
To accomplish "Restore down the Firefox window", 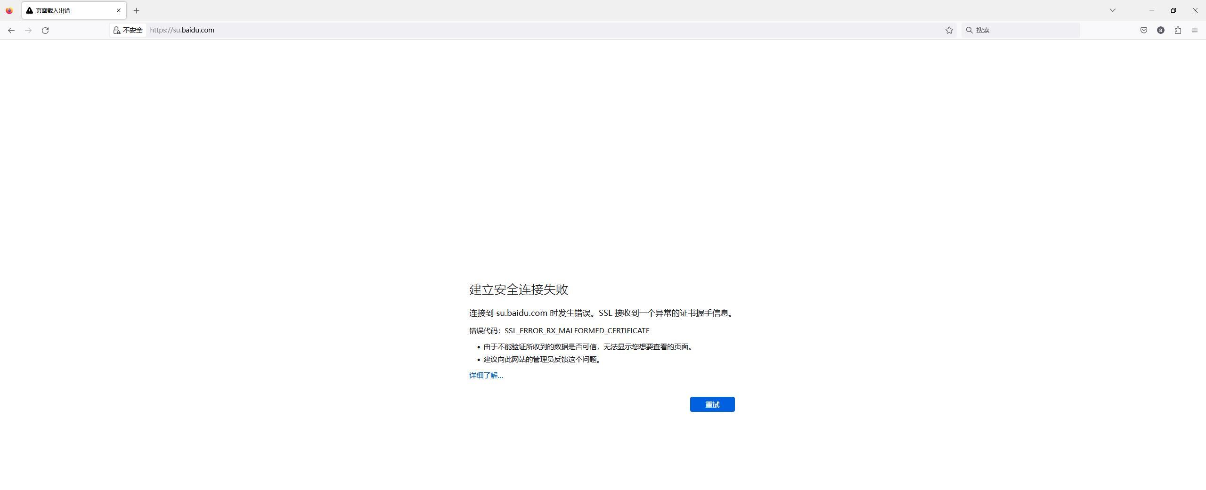I will click(x=1173, y=10).
